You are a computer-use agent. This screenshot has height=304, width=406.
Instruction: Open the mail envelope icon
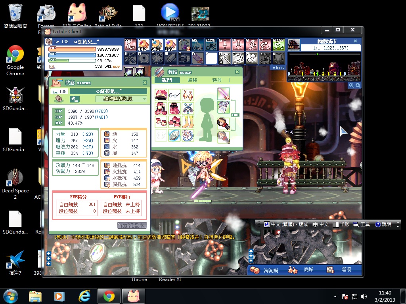[52, 66]
